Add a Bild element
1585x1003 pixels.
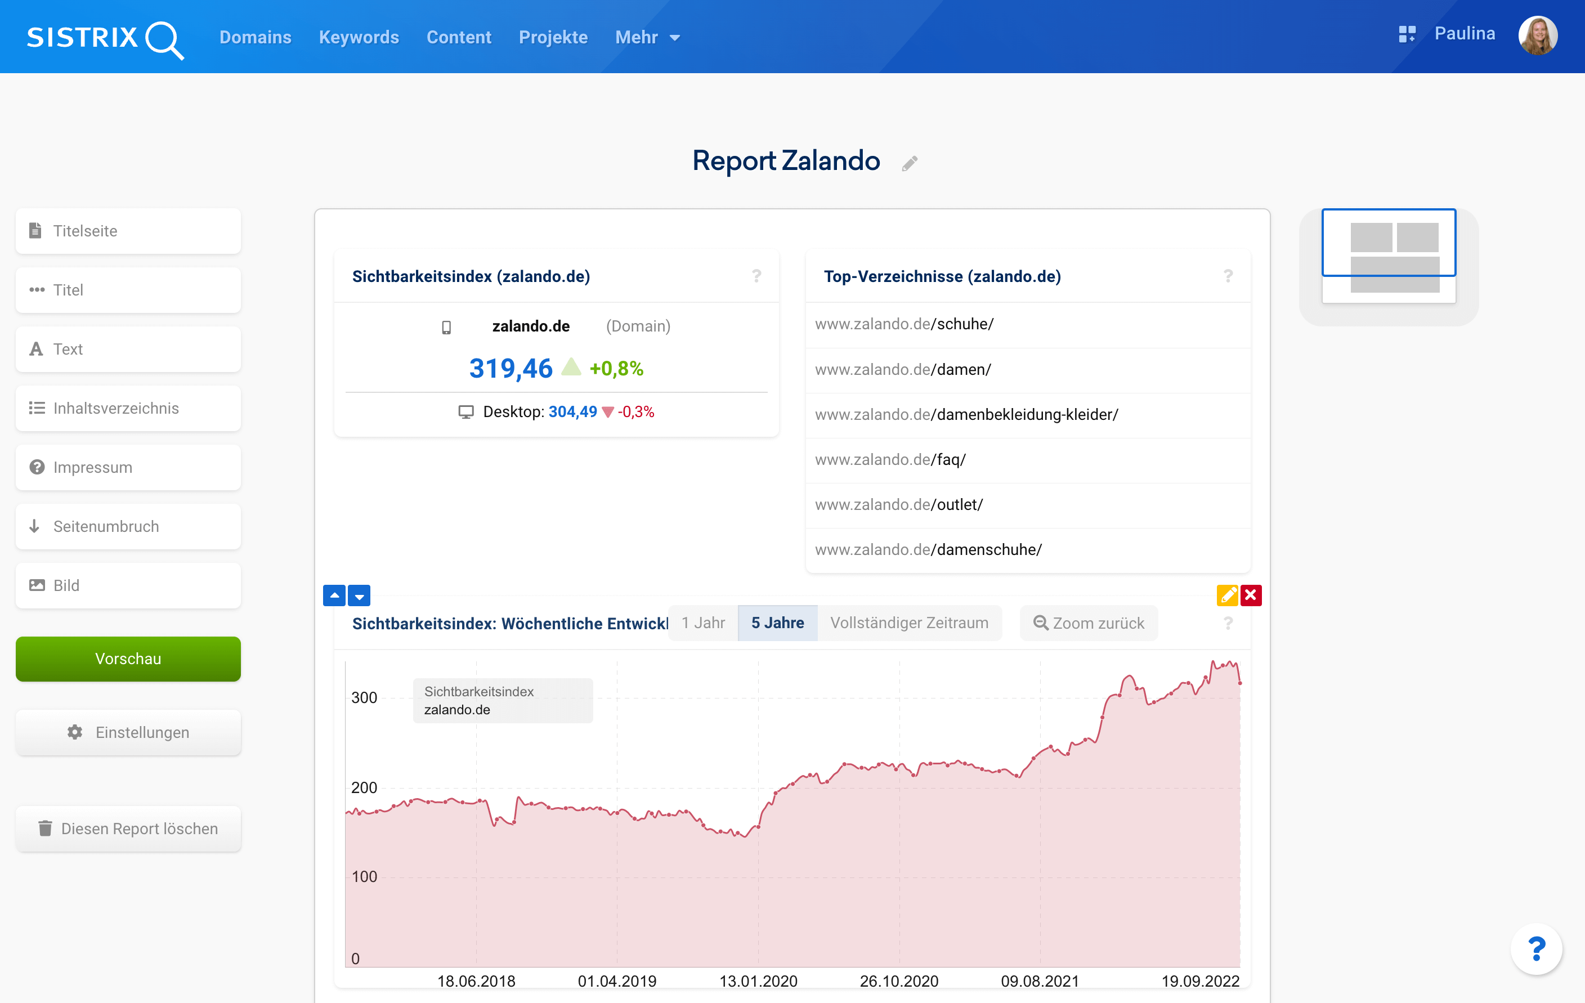(x=128, y=586)
